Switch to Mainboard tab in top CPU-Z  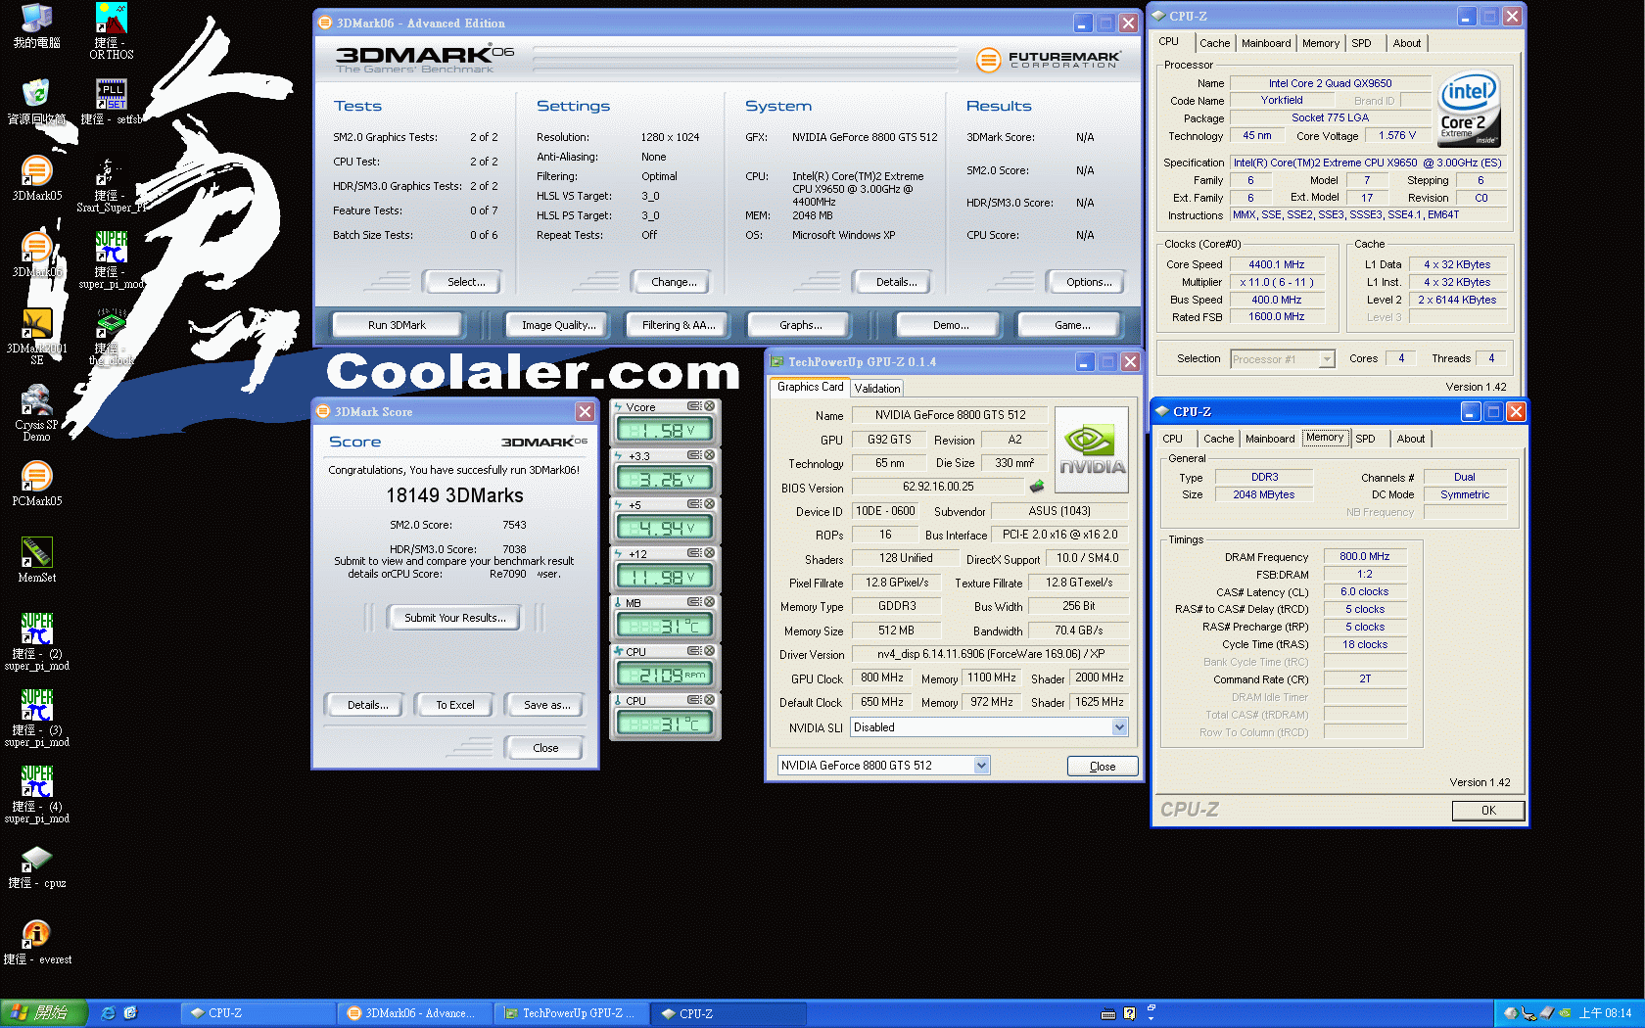point(1266,43)
